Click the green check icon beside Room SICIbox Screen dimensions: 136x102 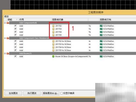click(x=53, y=56)
